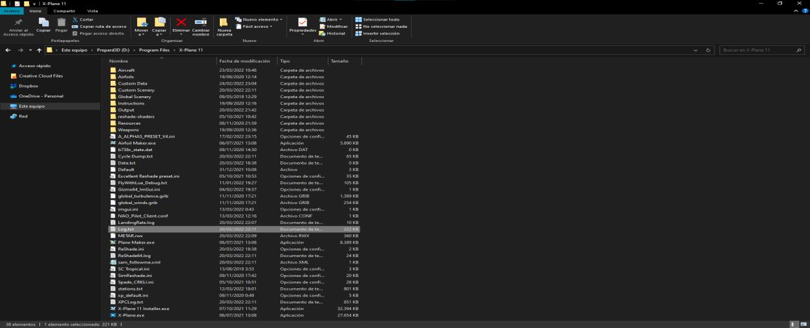The image size is (810, 328).
Task: Click Pegar acceso directo
Action: (x=98, y=33)
